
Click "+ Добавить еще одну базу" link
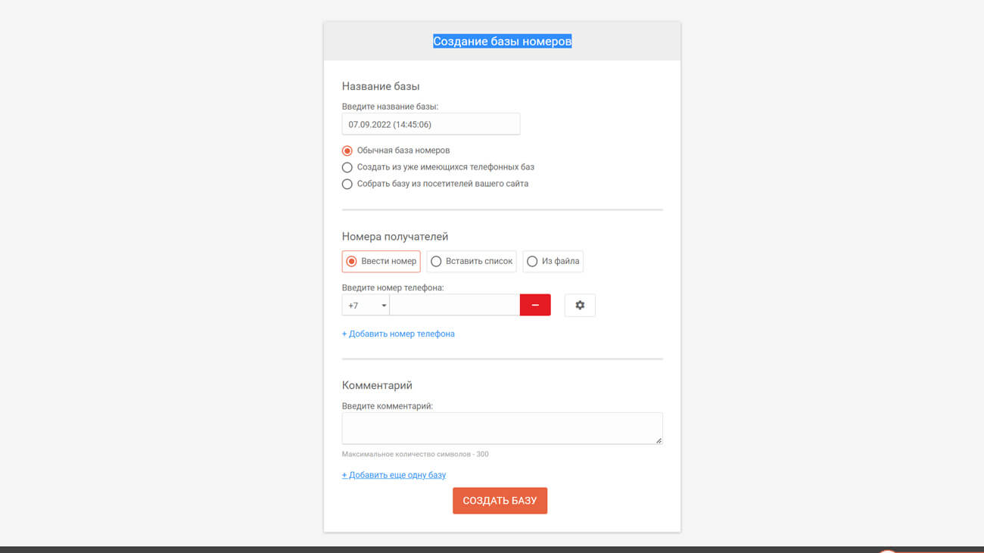click(x=394, y=475)
